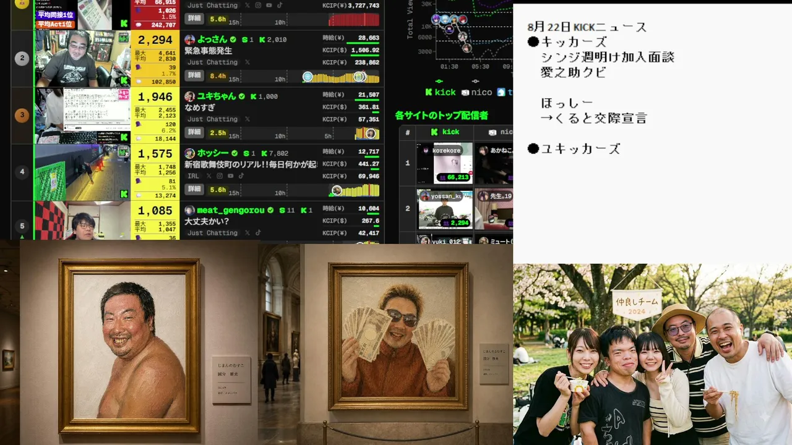The height and width of the screenshot is (445, 792).
Task: Open ホッシー's channel name link
Action: pos(213,153)
